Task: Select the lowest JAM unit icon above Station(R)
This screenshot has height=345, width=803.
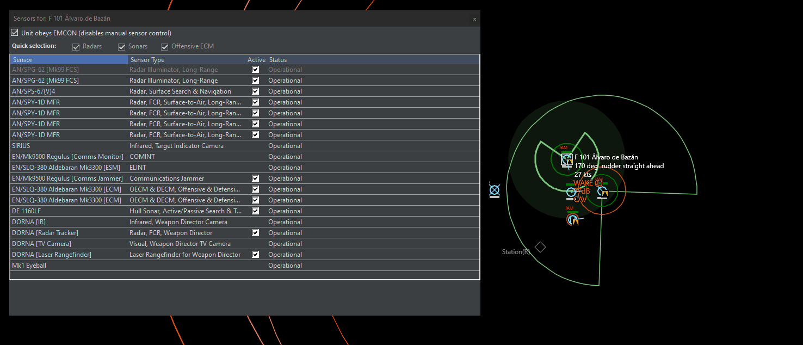Action: click(x=572, y=219)
